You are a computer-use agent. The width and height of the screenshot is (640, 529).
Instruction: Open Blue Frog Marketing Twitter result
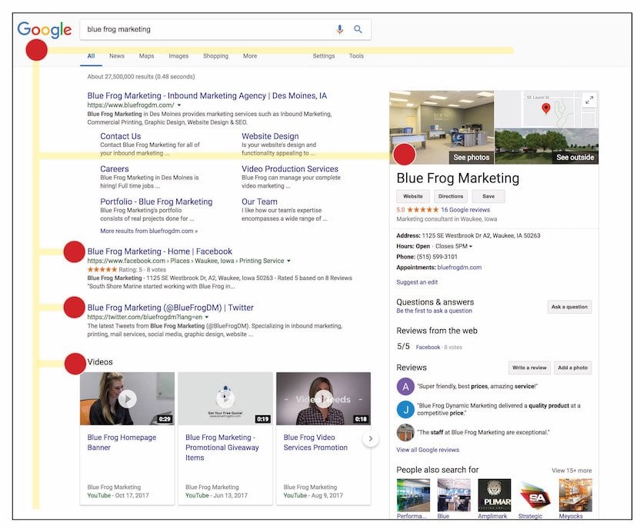(x=170, y=308)
